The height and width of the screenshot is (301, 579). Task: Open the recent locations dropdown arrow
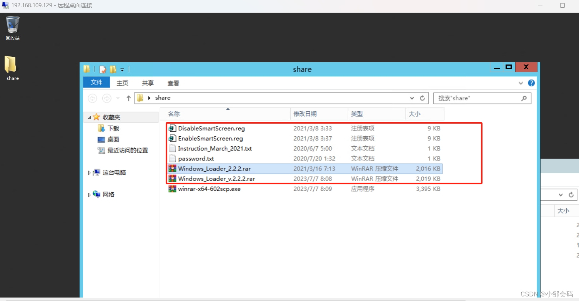[x=118, y=98]
